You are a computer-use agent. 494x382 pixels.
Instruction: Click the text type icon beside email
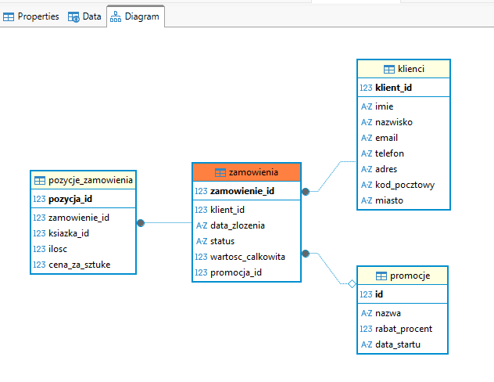point(366,138)
